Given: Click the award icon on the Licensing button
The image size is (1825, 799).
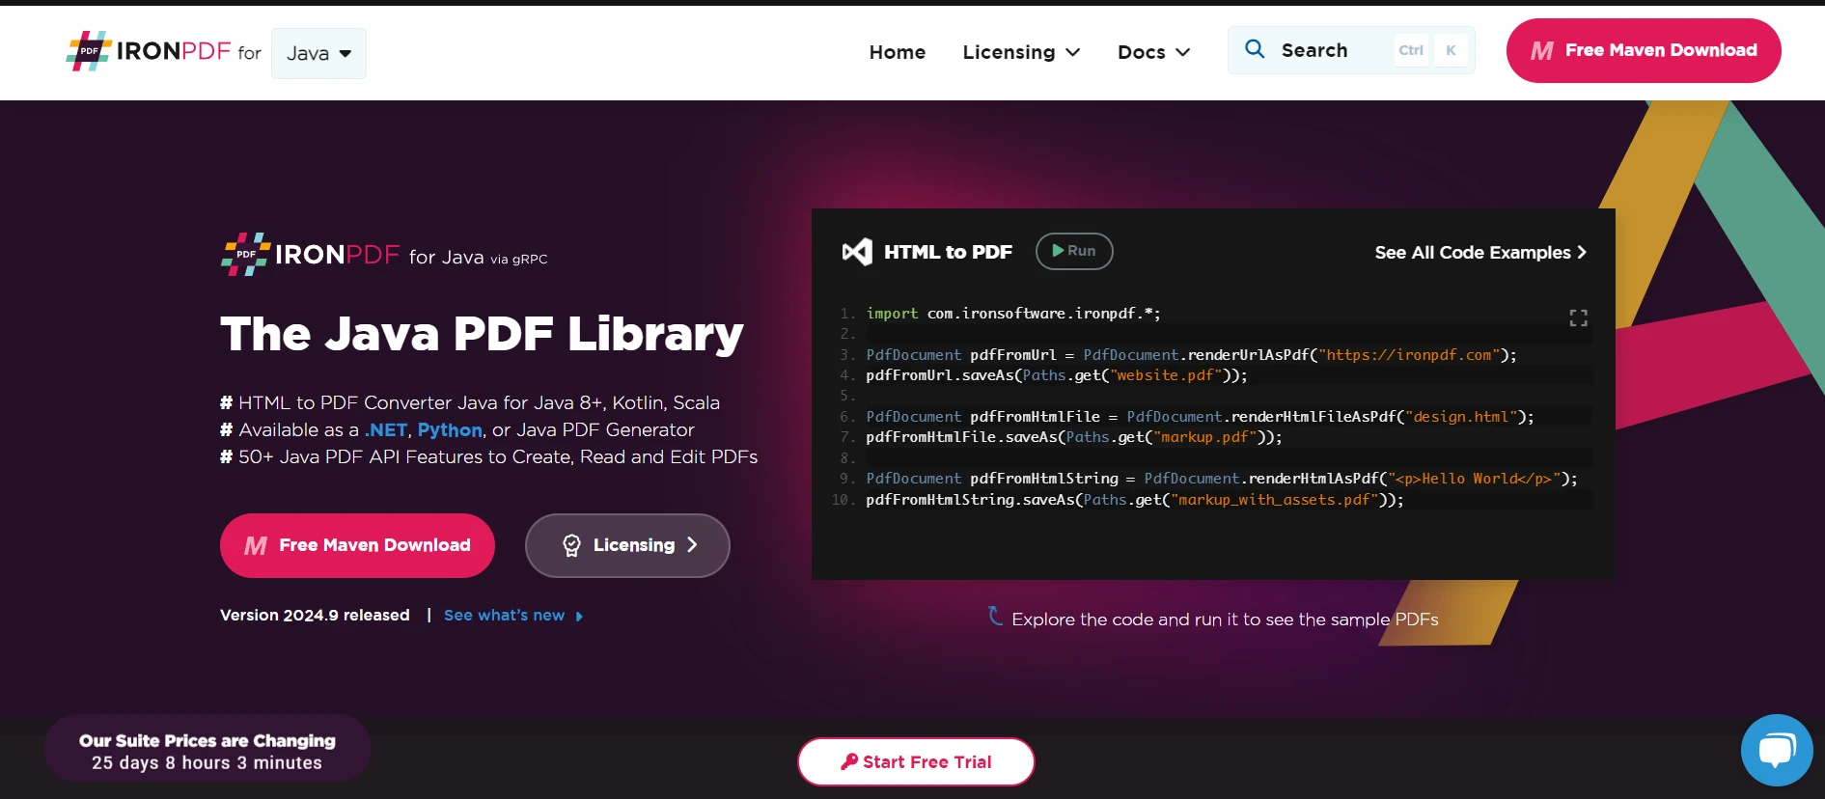Looking at the screenshot, I should pos(571,546).
